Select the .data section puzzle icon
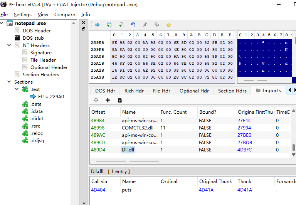The image size is (296, 205). pyautogui.click(x=25, y=104)
